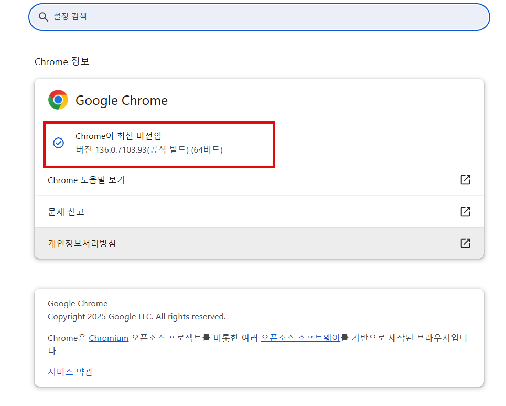The height and width of the screenshot is (406, 506).
Task: Open the 문제 신고 row
Action: click(x=259, y=211)
